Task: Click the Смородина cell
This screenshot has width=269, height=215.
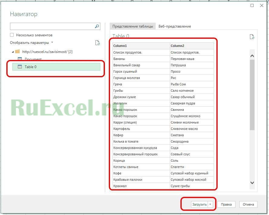Action: (192, 141)
